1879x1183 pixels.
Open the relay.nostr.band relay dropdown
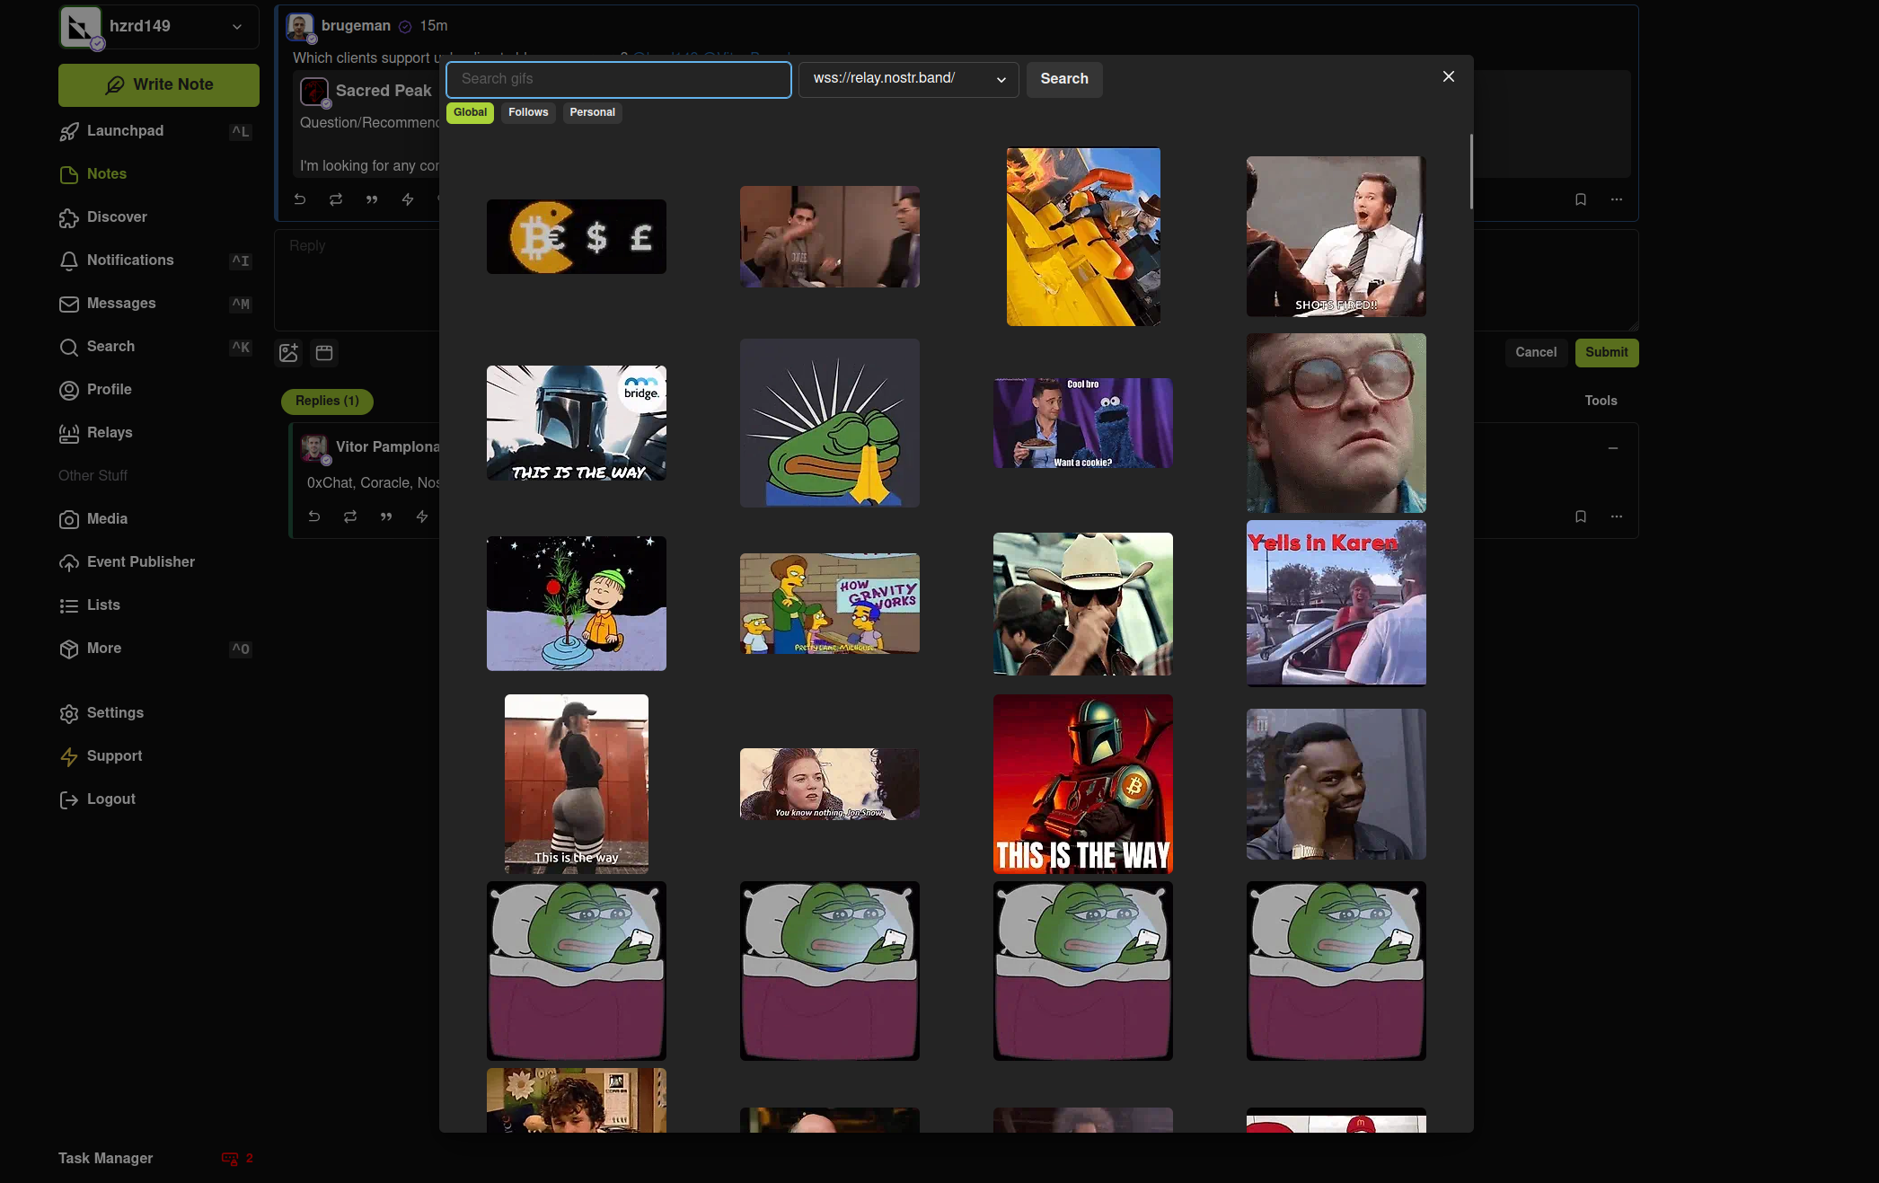pos(908,79)
